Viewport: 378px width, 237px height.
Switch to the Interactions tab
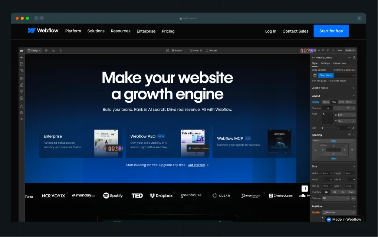339,63
